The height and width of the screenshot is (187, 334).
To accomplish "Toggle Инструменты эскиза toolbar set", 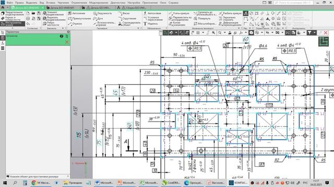I will tap(13, 23).
